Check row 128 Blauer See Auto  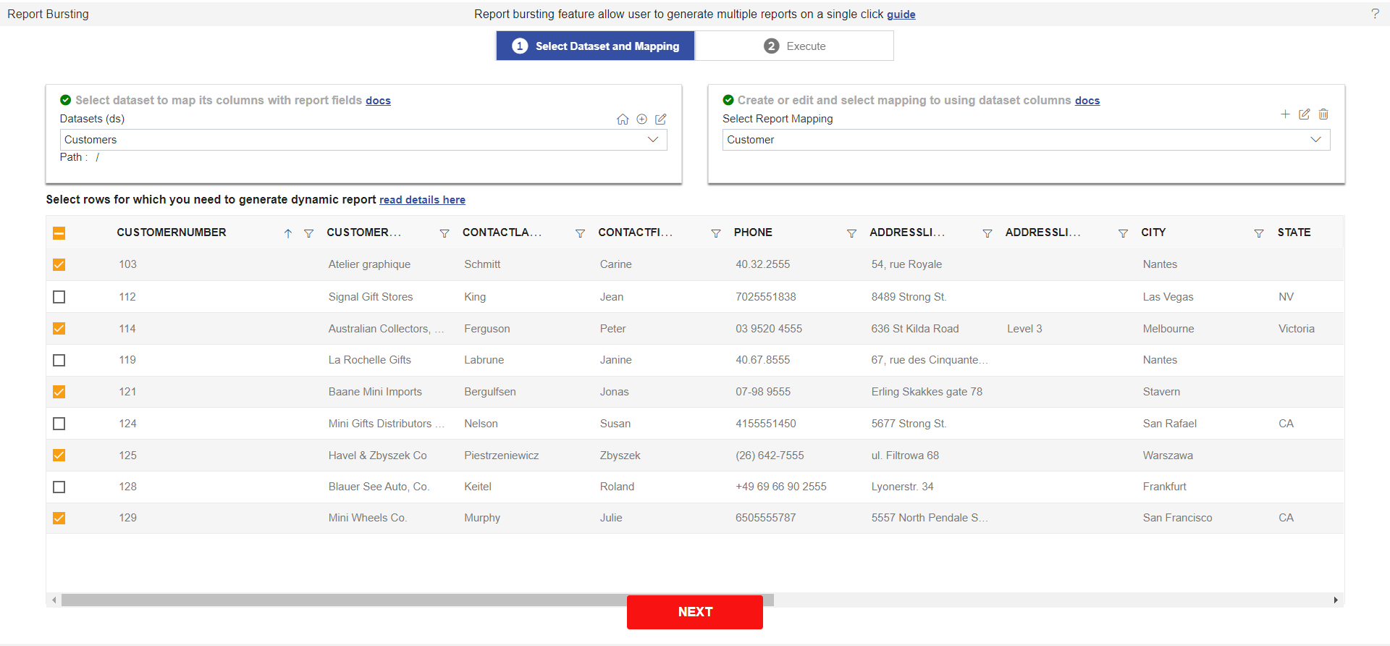tap(59, 487)
